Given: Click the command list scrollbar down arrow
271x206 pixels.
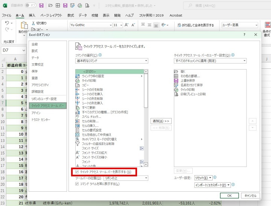Looking at the screenshot, I should click(x=146, y=164).
